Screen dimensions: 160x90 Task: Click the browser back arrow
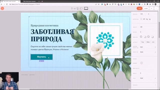1,4
